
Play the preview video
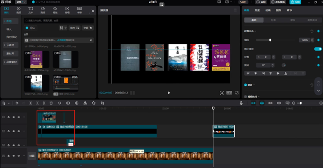point(169,93)
